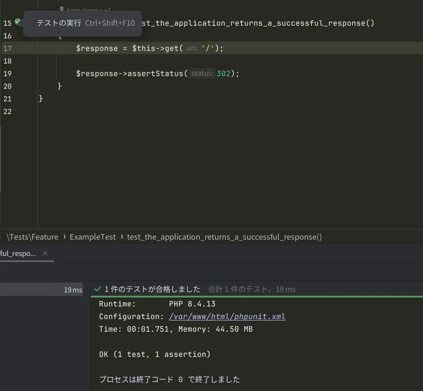Screen dimensions: 423x391
Task: Close the run tab with the X icon
Action: pos(45,253)
